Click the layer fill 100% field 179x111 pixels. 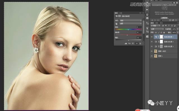point(174,33)
